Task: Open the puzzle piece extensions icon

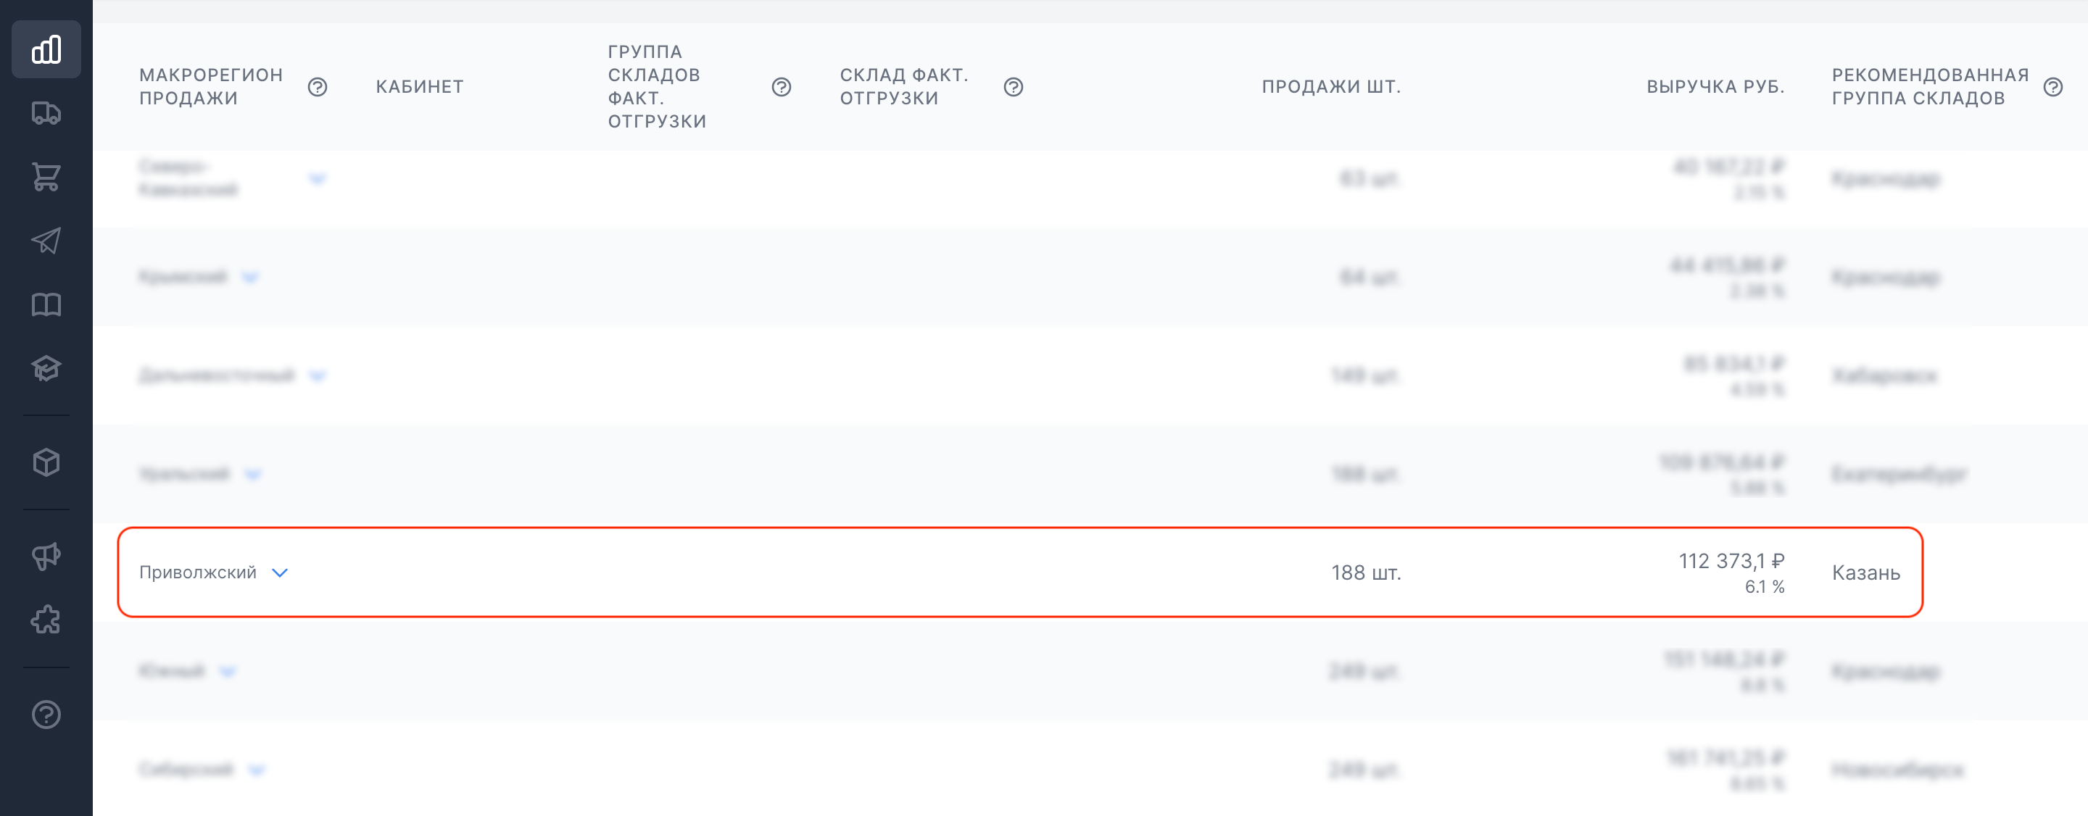Action: [46, 620]
